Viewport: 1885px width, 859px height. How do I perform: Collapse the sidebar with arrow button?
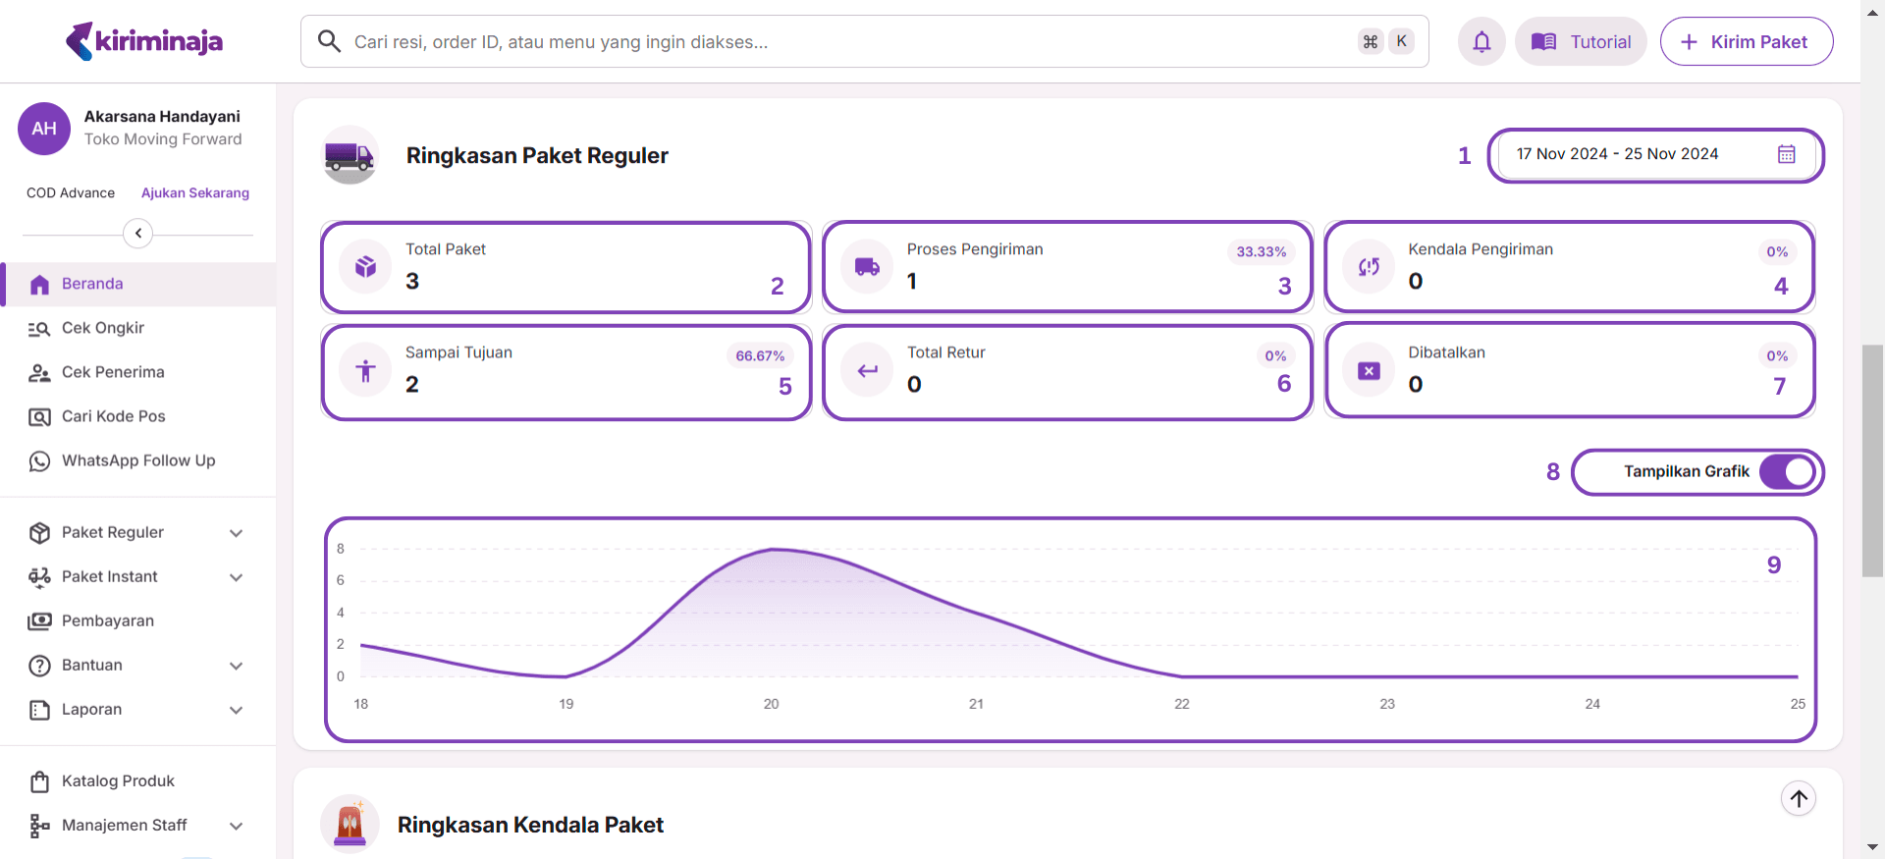tap(138, 234)
